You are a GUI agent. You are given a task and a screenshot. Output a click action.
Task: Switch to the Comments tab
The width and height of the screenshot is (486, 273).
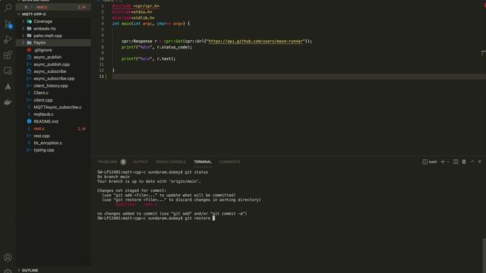pos(229,162)
